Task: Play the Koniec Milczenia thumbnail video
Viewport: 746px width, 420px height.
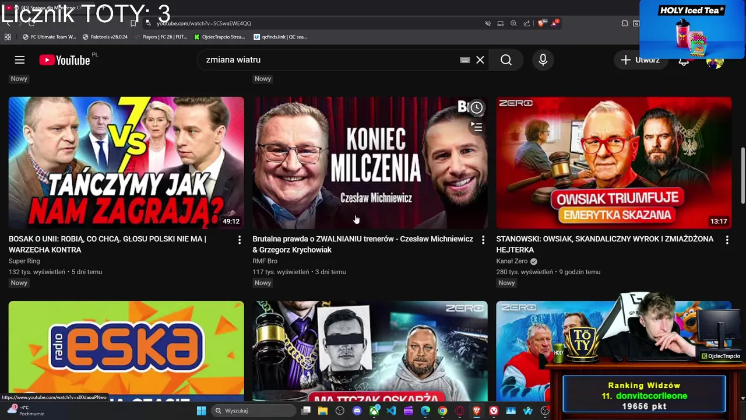Action: 370,163
